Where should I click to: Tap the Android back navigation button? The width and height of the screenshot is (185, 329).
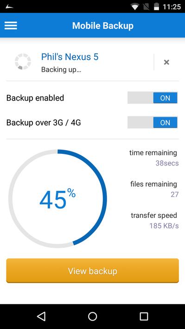click(41, 316)
